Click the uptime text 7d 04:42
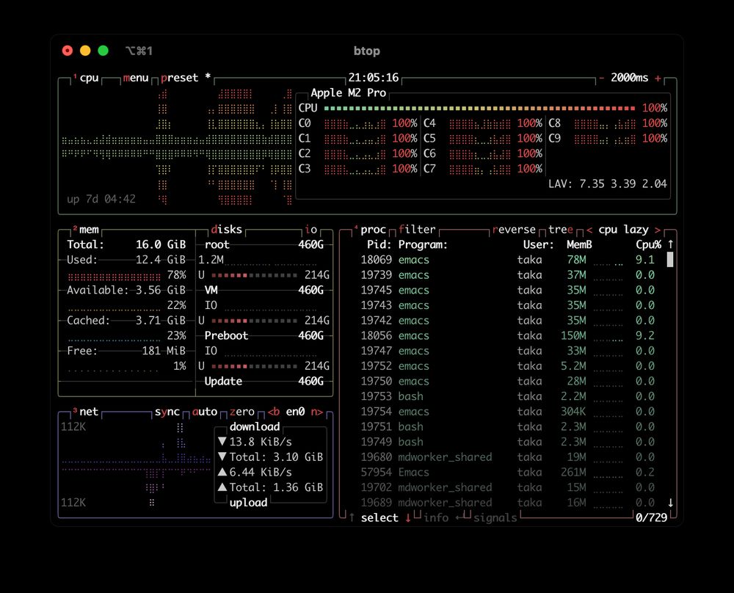This screenshot has height=593, width=734. tap(111, 199)
